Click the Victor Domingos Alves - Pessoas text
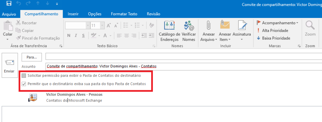Image resolution: width=322 pixels, height=122 pixels. click(74, 94)
